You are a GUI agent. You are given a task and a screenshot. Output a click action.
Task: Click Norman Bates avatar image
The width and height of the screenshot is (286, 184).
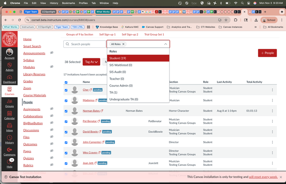[x=75, y=111]
